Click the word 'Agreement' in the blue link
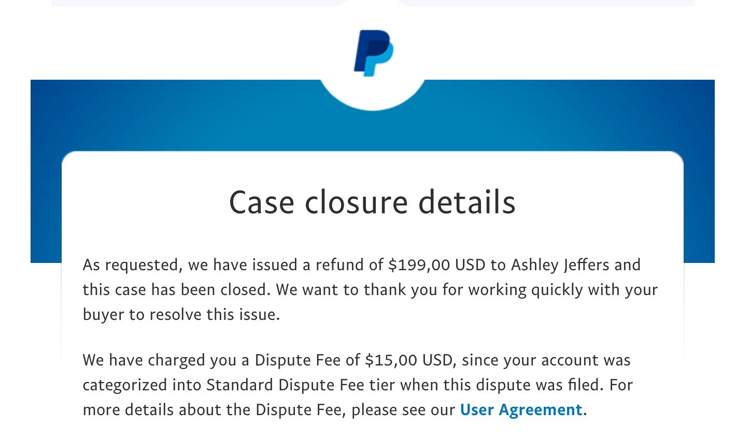736x440 pixels. (x=541, y=409)
